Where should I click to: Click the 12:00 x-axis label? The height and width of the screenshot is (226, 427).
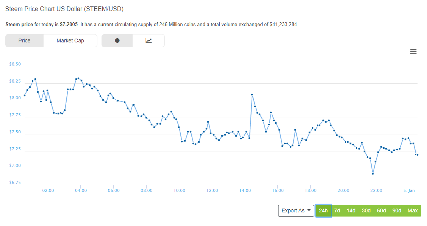[212, 190]
